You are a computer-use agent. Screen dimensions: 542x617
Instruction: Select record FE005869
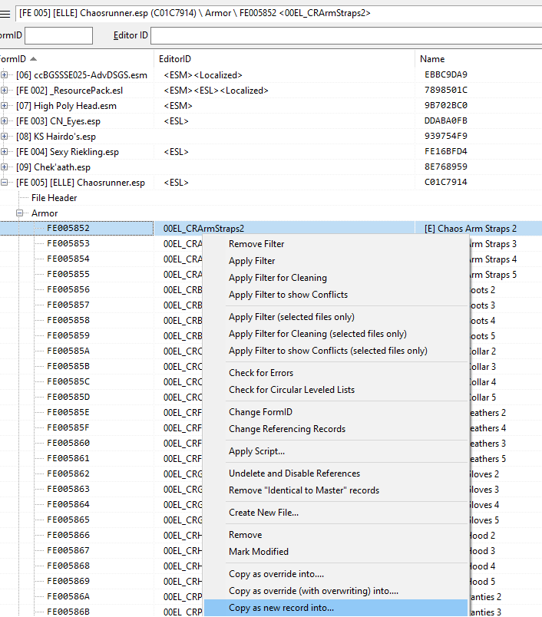(x=68, y=581)
